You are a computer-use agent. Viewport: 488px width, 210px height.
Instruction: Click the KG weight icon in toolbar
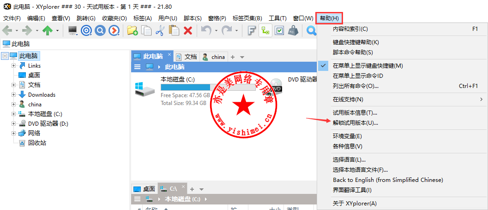tap(293, 30)
